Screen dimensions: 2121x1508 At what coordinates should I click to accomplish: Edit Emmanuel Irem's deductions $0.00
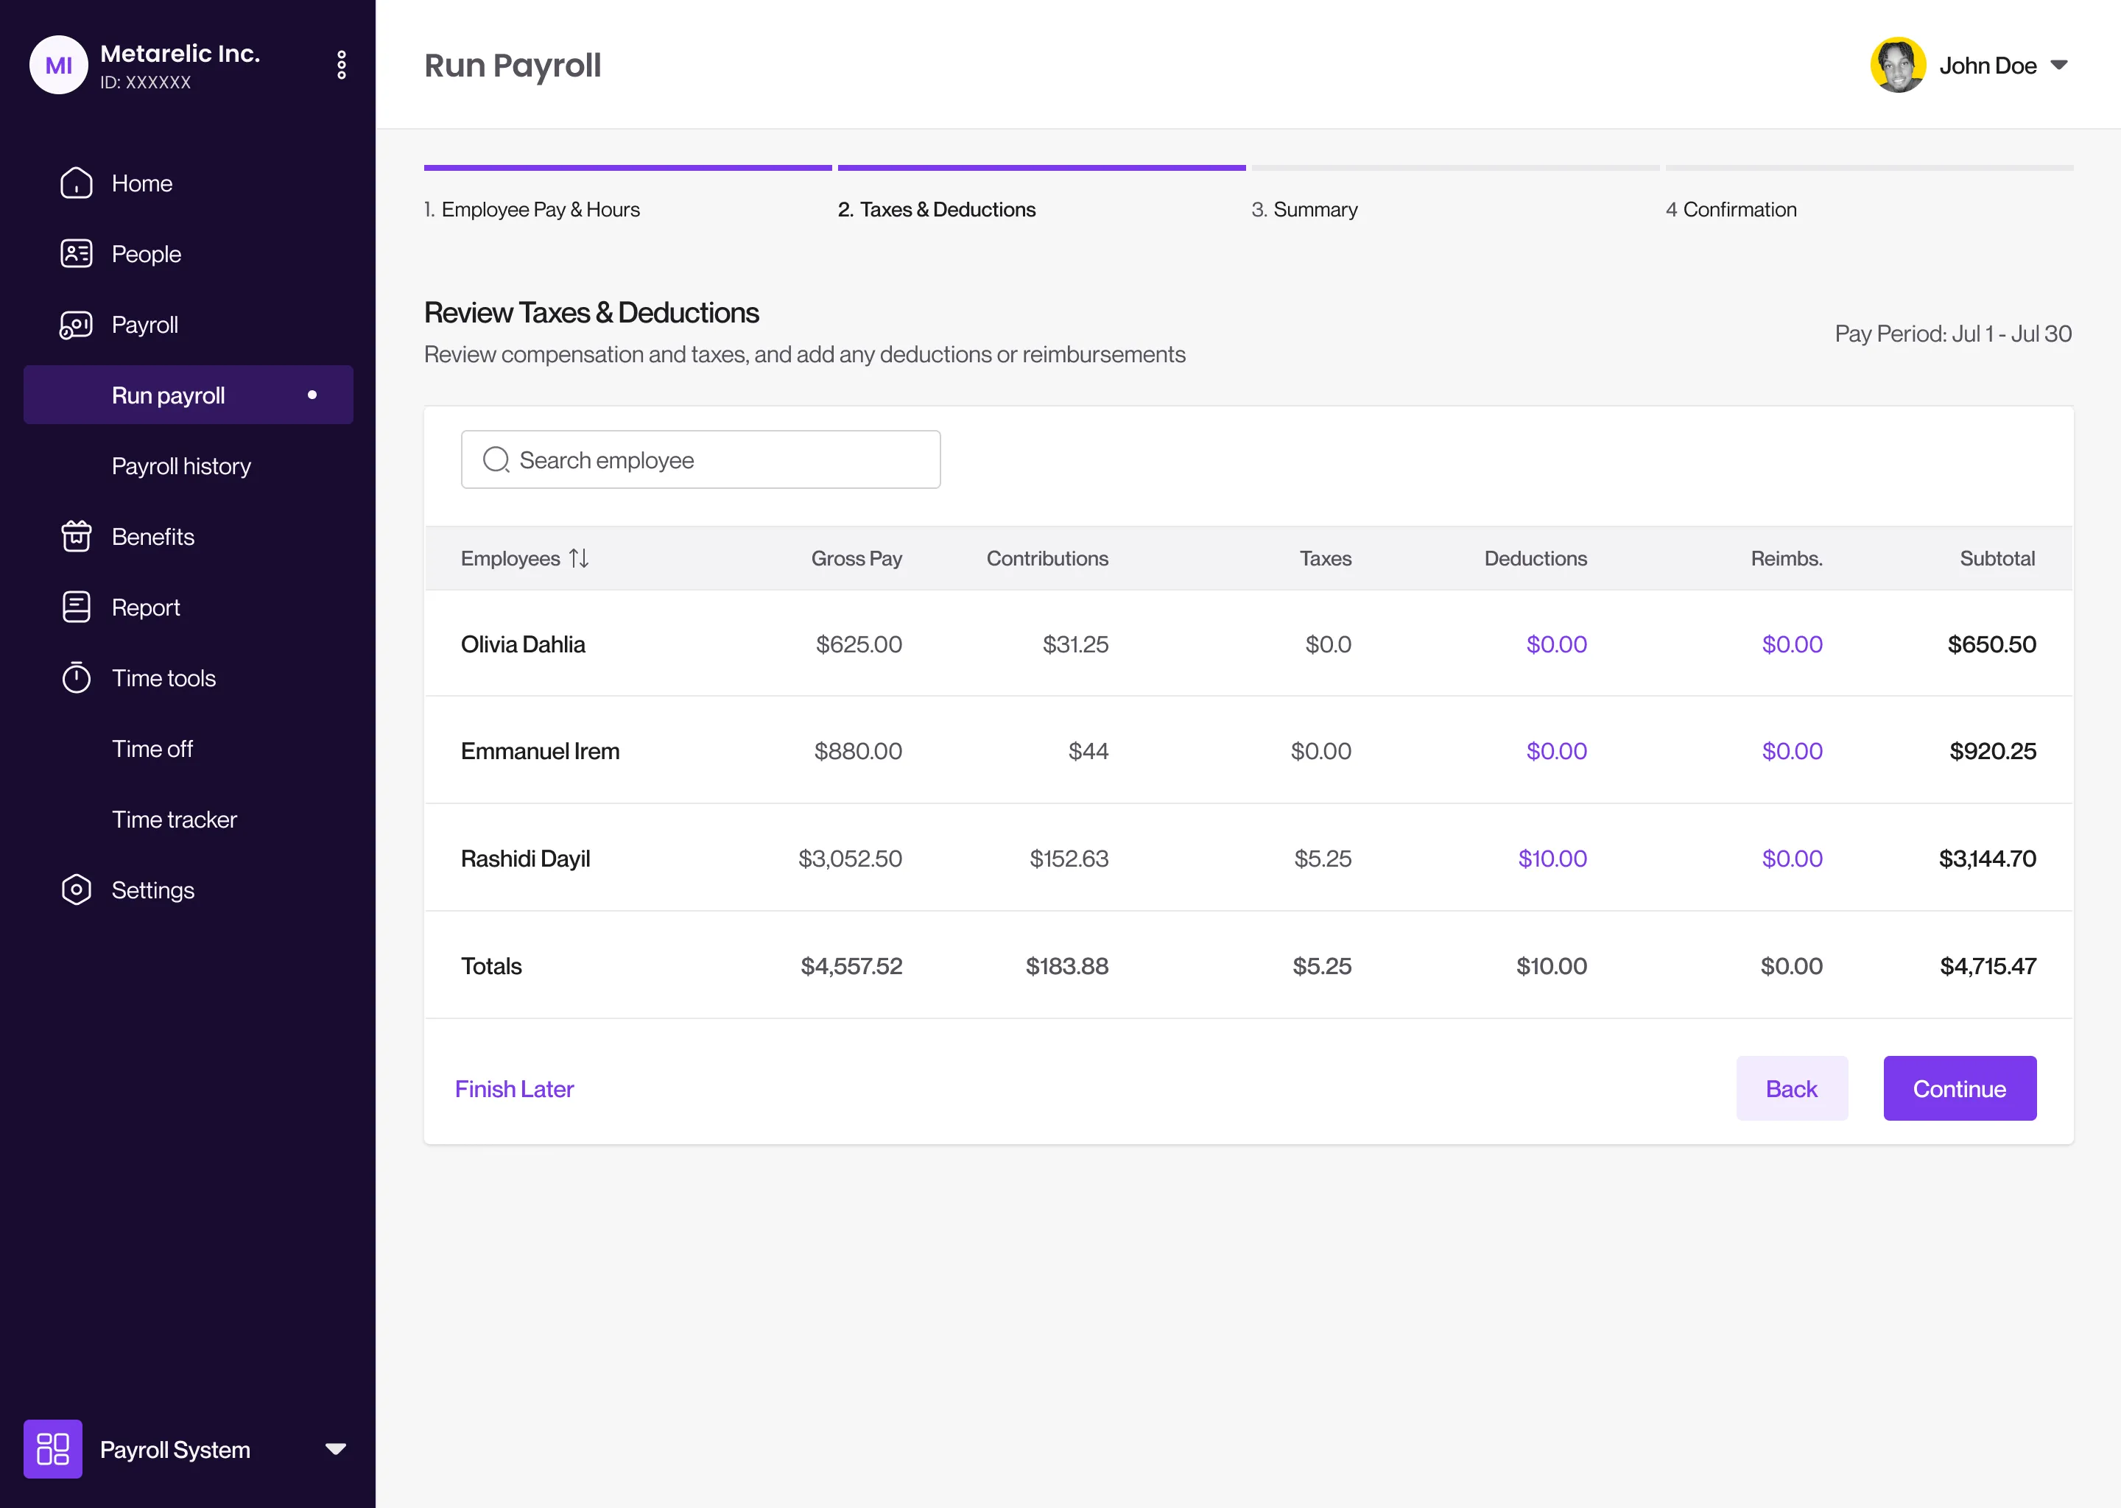[x=1556, y=750]
